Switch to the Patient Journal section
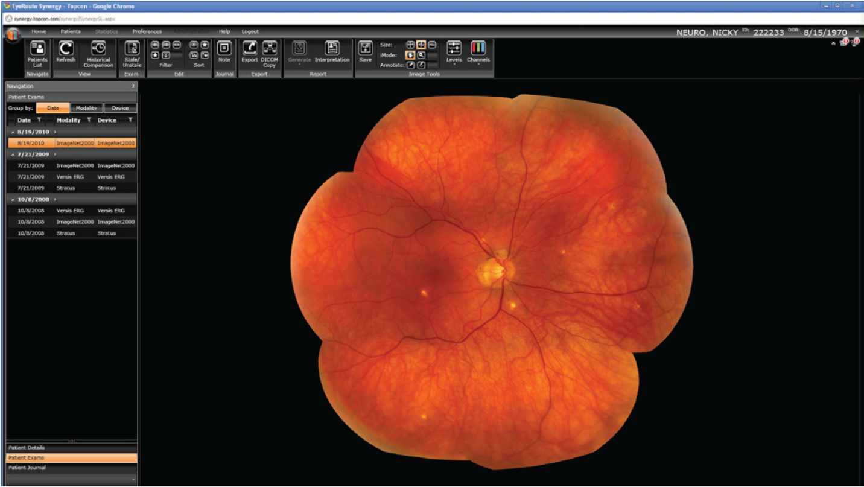Viewport: 864px width, 487px height. (x=72, y=468)
